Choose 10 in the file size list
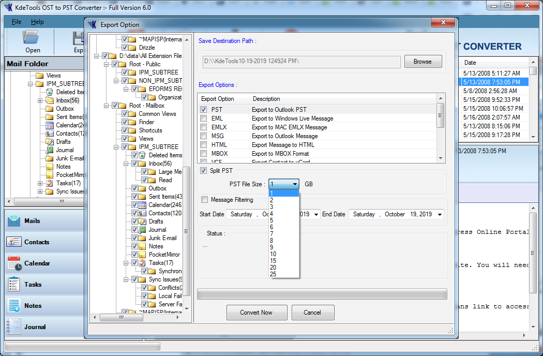The image size is (543, 356). 273,254
